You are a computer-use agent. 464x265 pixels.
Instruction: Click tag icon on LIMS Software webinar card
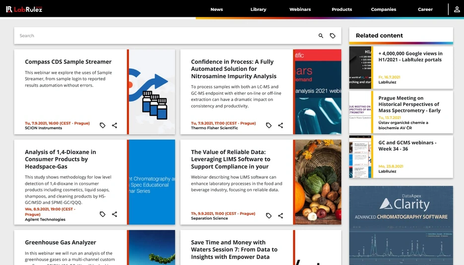[x=268, y=215]
